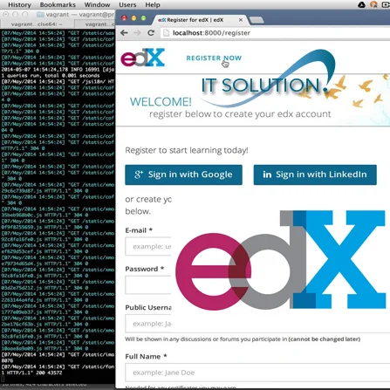Click the page icon in address bar

pyautogui.click(x=166, y=33)
